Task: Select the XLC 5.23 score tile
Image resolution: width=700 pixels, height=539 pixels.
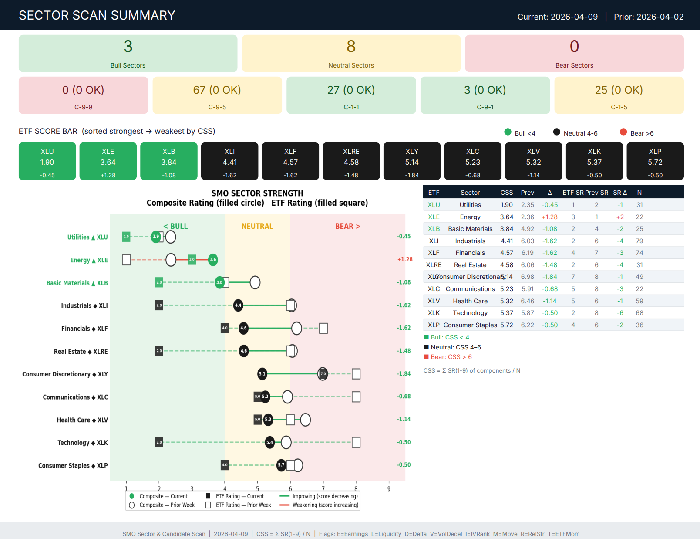Action: (473, 161)
